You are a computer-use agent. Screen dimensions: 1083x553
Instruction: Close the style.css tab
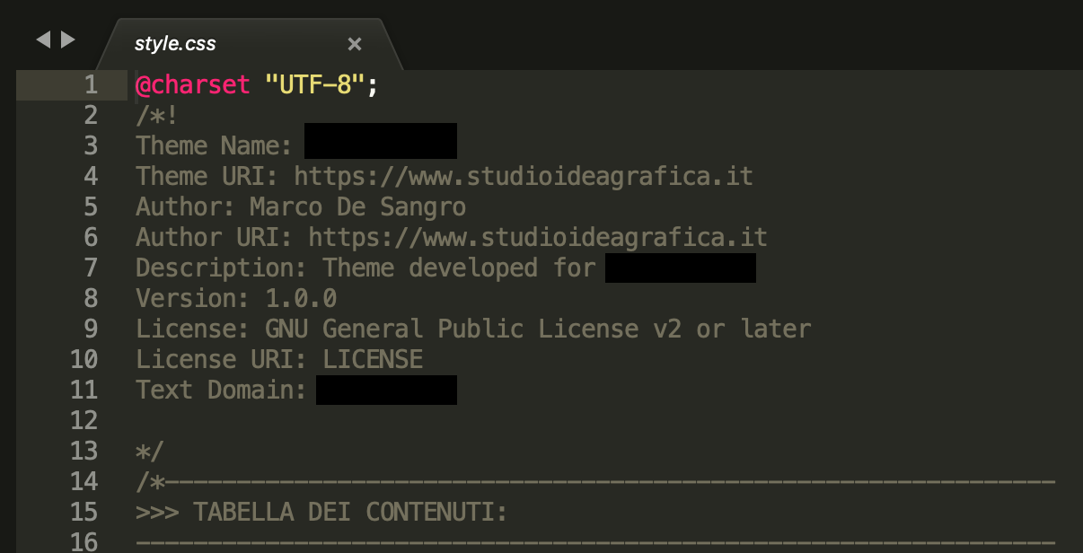pyautogui.click(x=355, y=44)
